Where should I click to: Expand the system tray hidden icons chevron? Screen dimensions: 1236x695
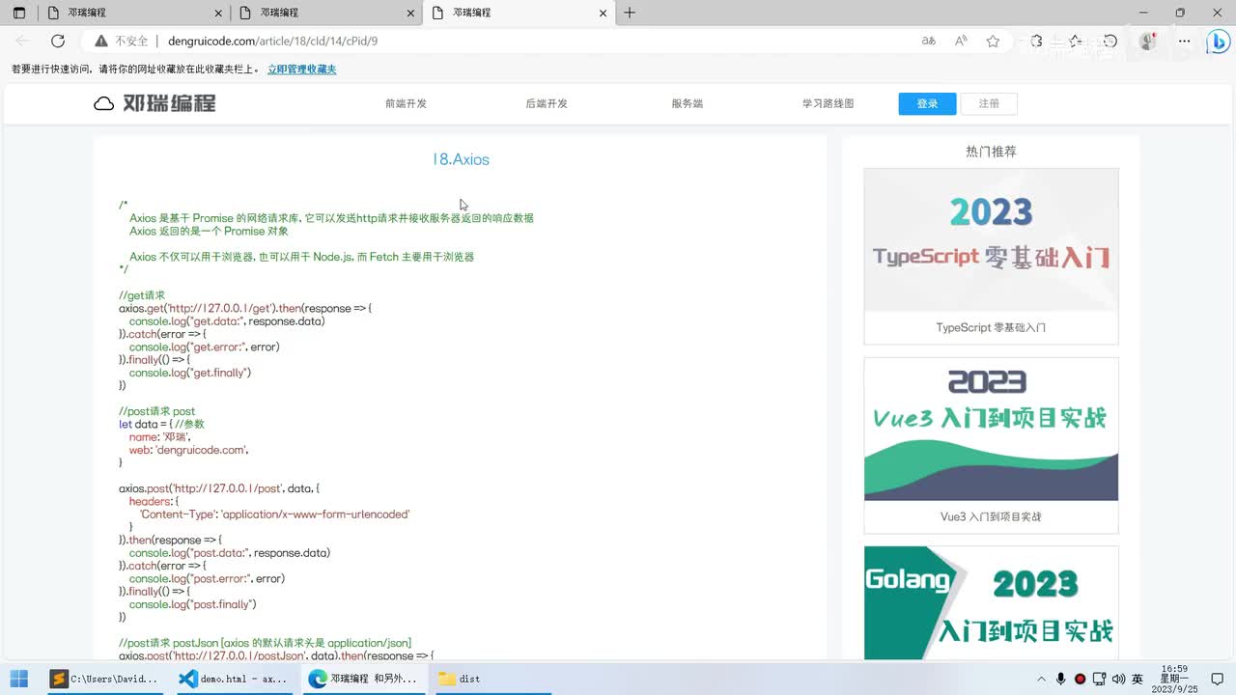(x=1041, y=679)
